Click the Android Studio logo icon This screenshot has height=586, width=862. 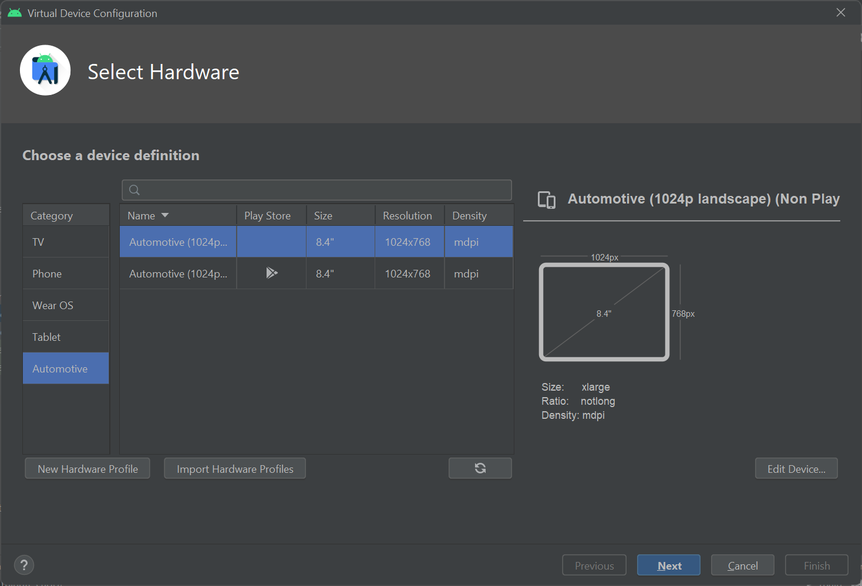coord(45,70)
